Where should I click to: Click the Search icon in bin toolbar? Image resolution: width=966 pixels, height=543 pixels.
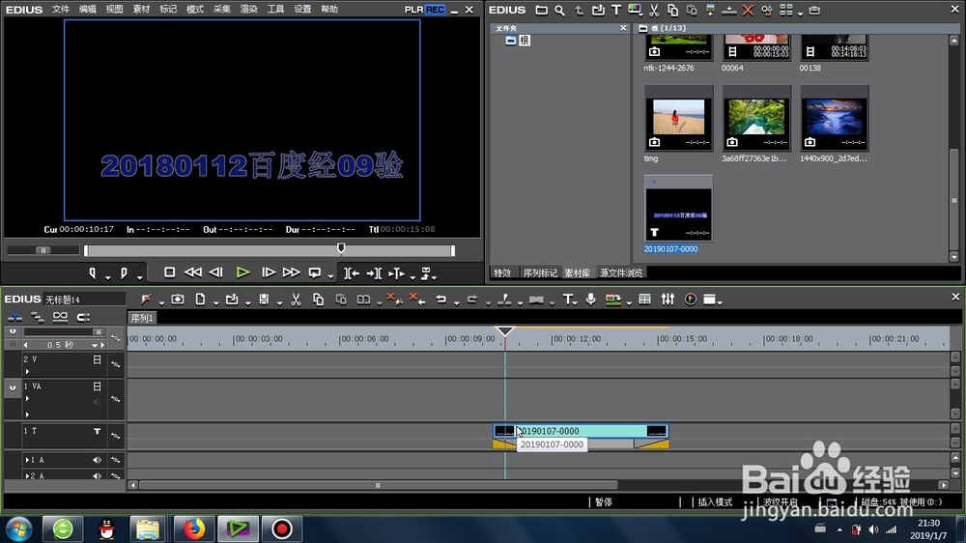[x=559, y=10]
